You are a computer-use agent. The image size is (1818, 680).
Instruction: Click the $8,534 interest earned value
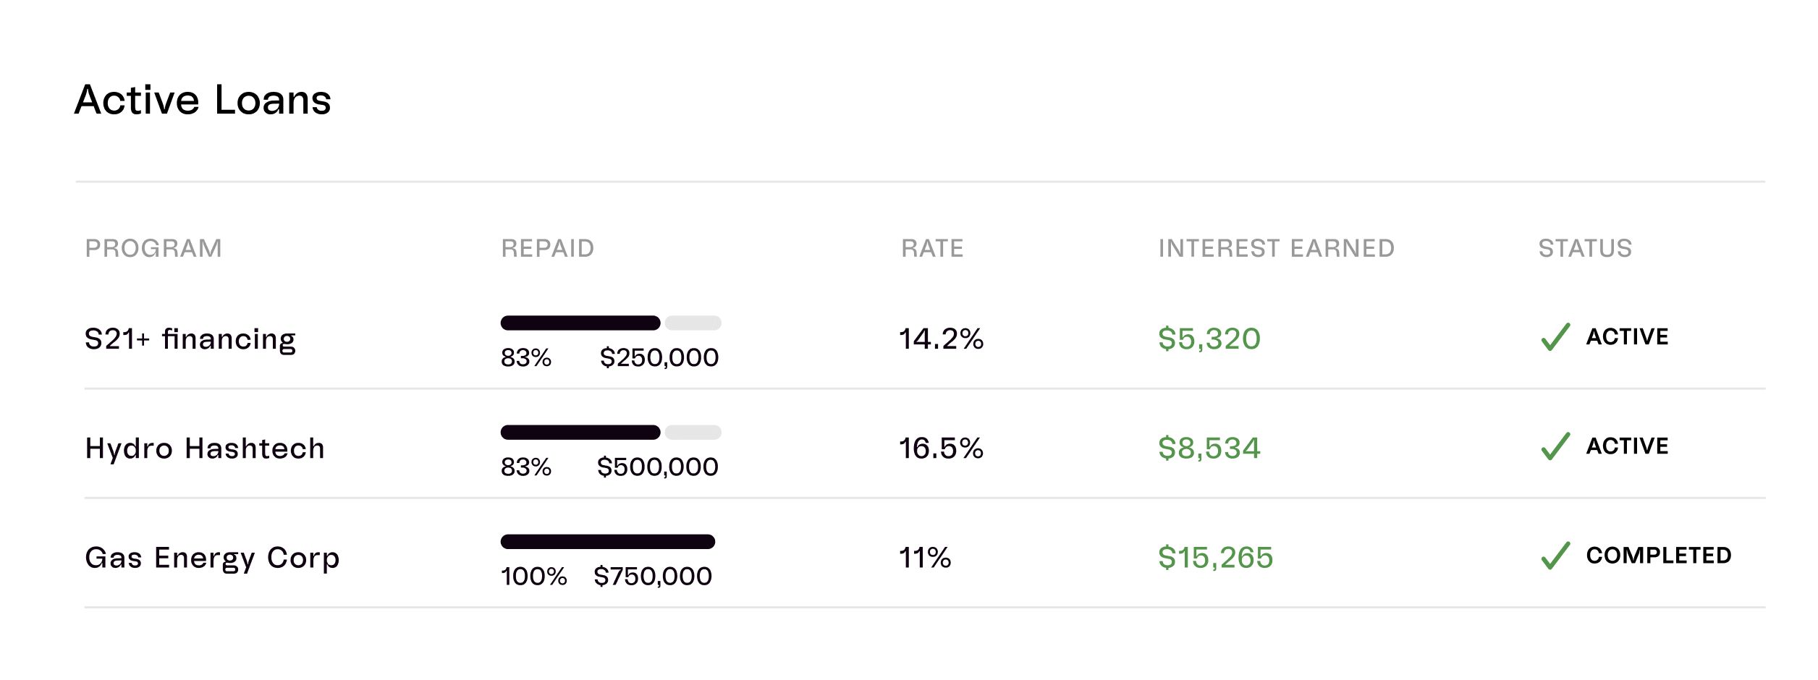click(1209, 449)
